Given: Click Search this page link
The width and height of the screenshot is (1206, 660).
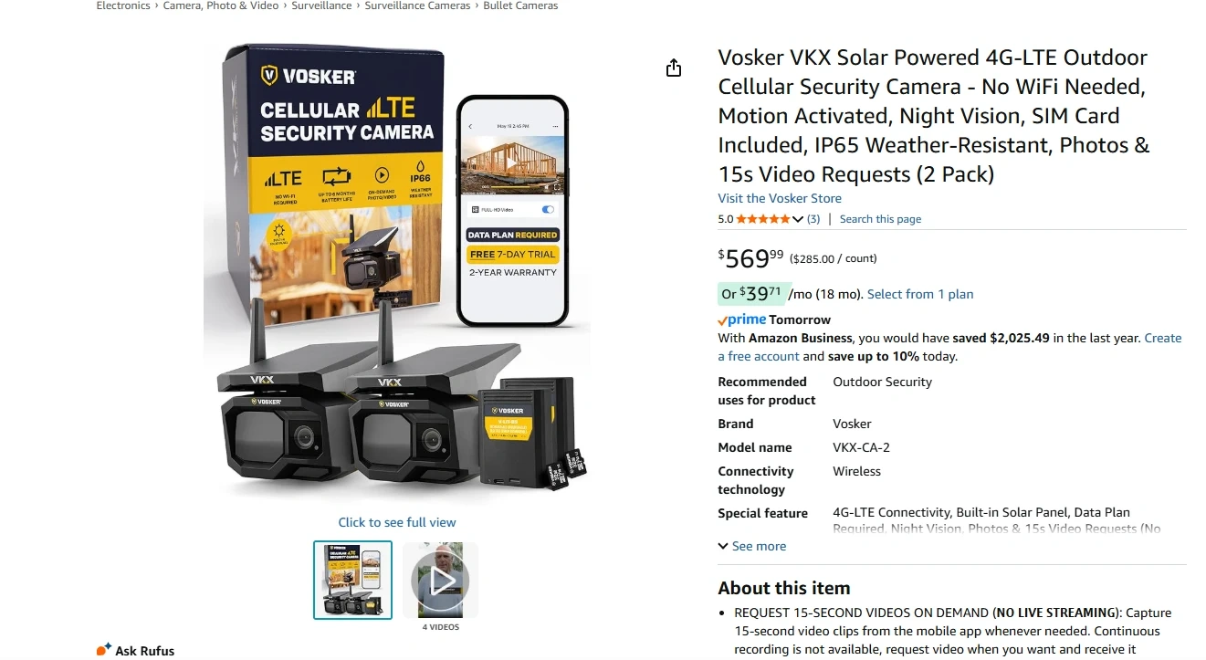Looking at the screenshot, I should coord(880,219).
